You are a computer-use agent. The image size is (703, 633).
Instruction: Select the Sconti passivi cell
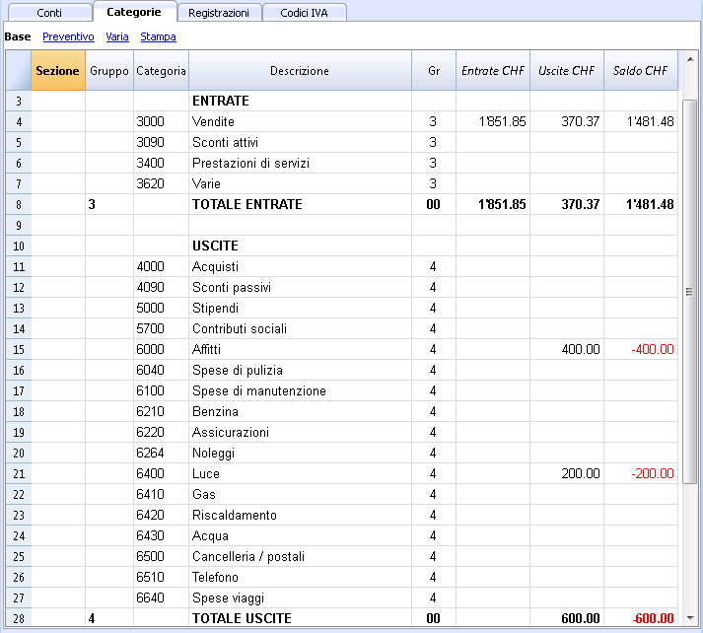click(300, 287)
